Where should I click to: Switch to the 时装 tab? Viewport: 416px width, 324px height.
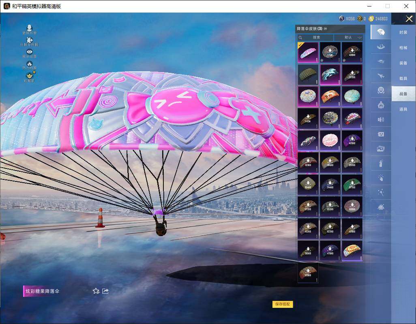(403, 32)
